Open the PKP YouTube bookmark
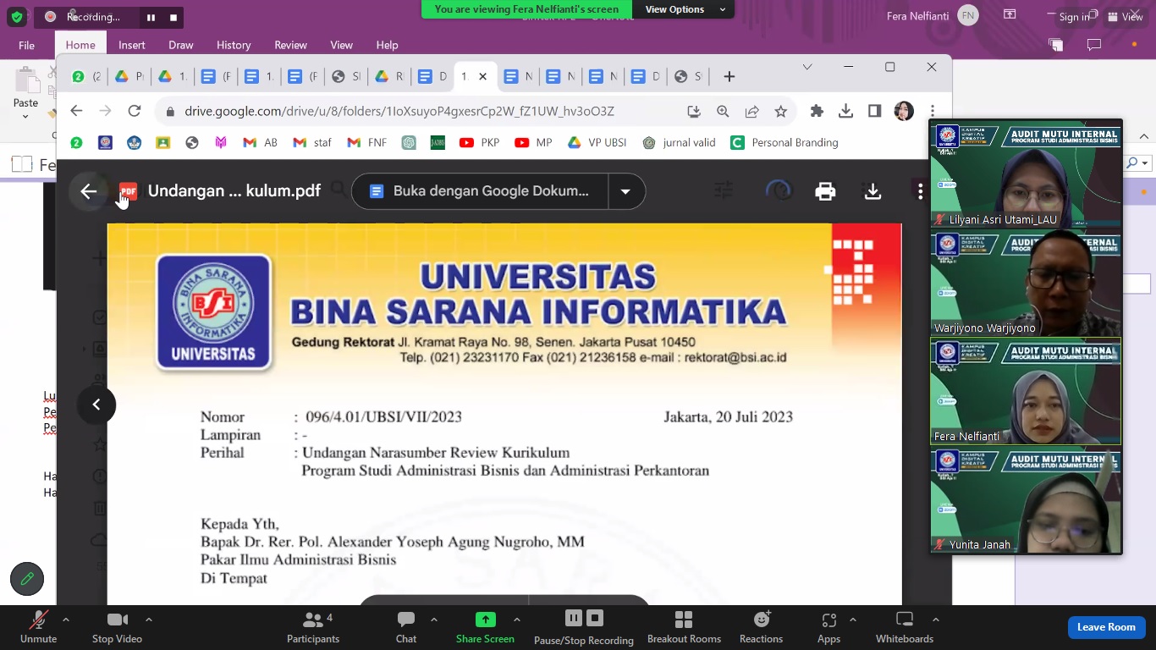 480,142
